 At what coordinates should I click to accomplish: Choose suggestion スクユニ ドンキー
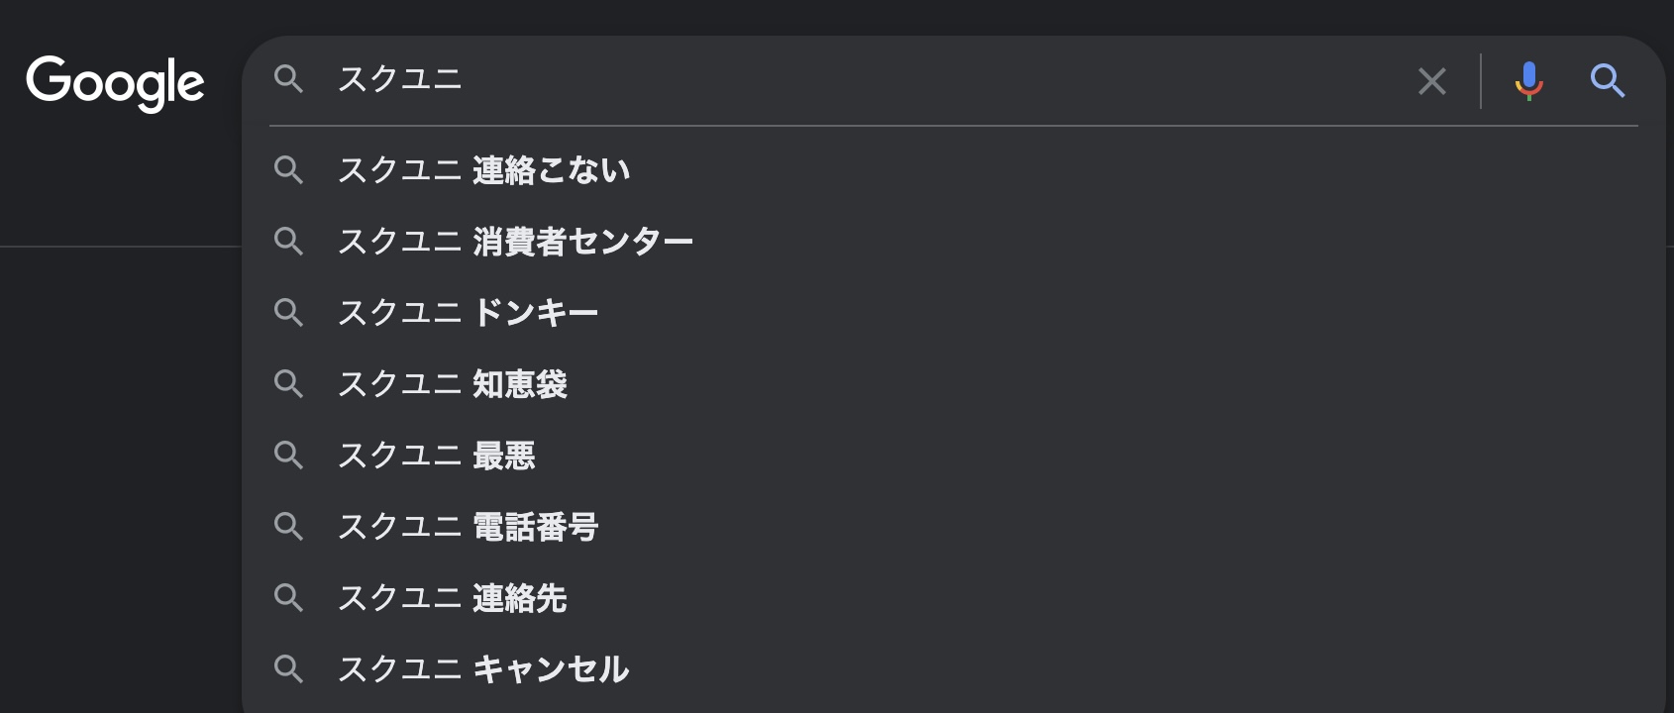(954, 313)
